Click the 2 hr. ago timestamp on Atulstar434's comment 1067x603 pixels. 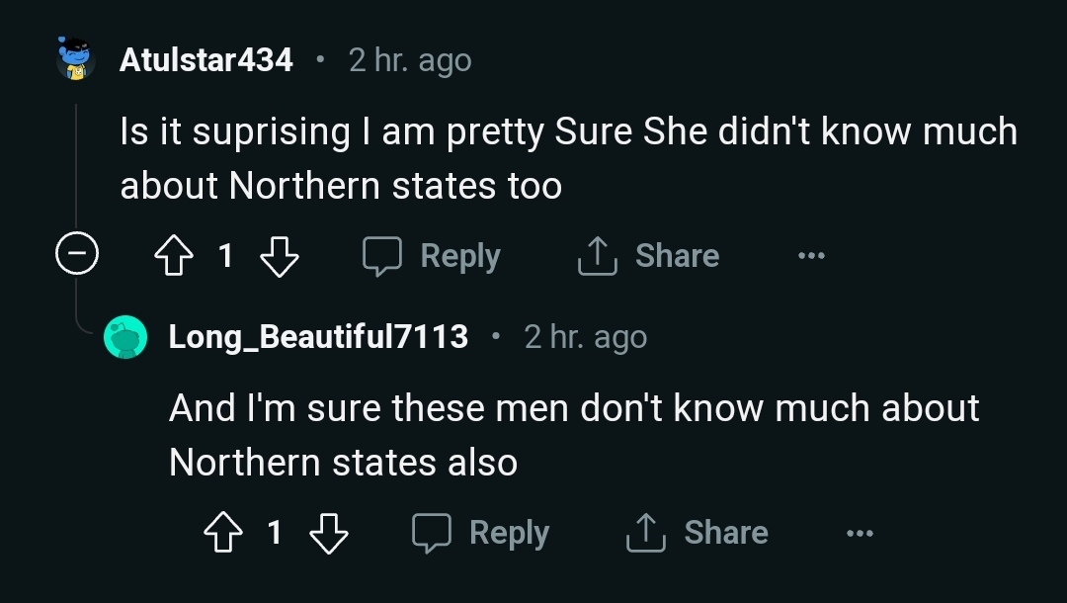click(410, 60)
